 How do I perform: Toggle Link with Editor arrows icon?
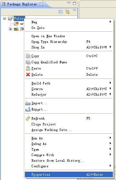tap(68, 12)
